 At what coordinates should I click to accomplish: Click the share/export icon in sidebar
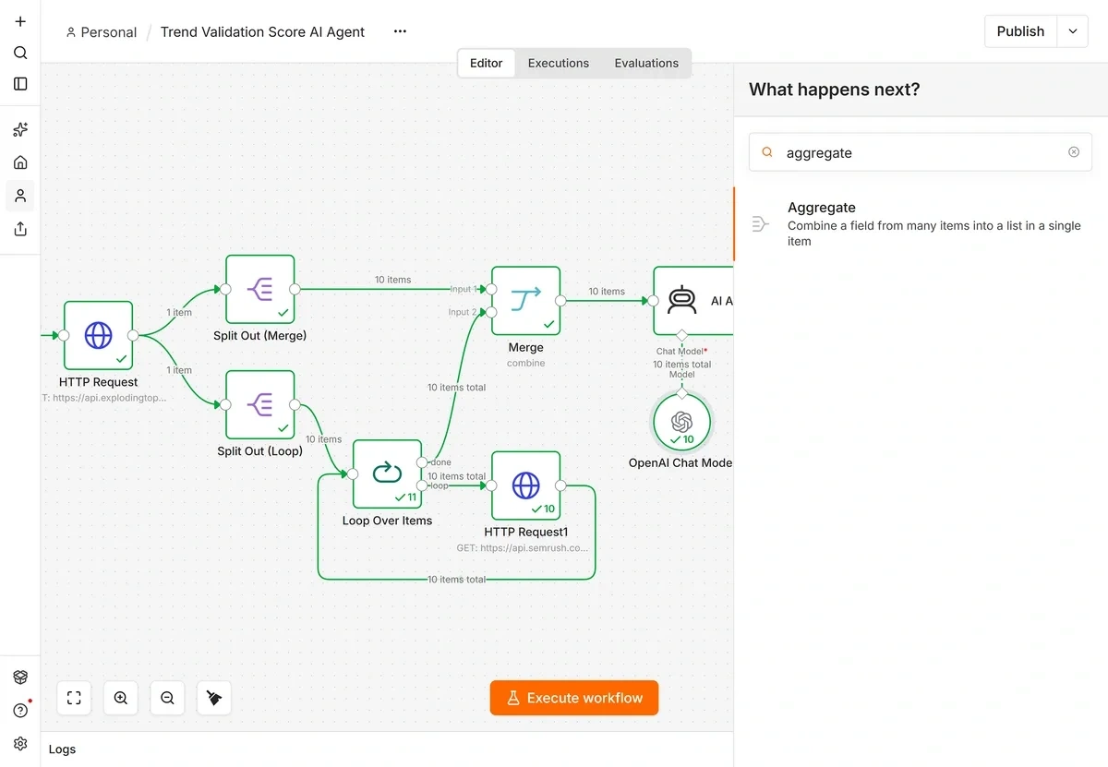coord(20,229)
